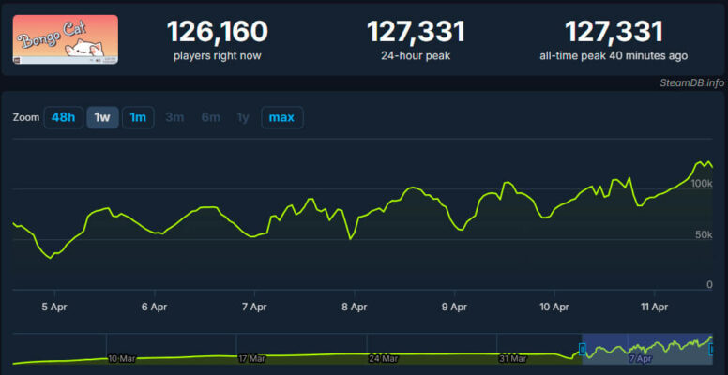Click the disabled 3m zoom option
Viewport: 728px width, 375px height.
pyautogui.click(x=174, y=117)
